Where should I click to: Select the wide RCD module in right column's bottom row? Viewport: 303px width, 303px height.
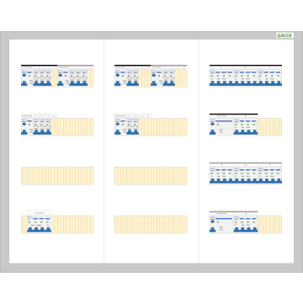coord(221,225)
